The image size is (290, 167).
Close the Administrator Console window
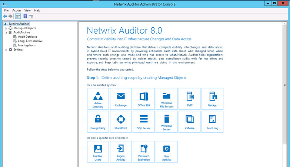coord(283,3)
